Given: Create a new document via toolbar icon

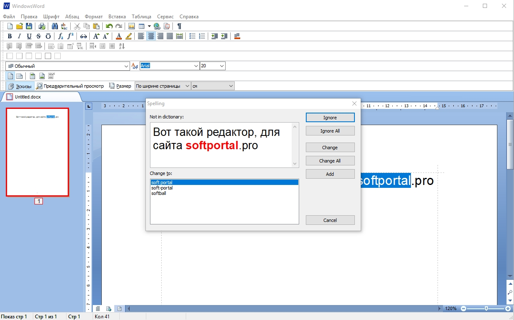Looking at the screenshot, I should pos(10,26).
